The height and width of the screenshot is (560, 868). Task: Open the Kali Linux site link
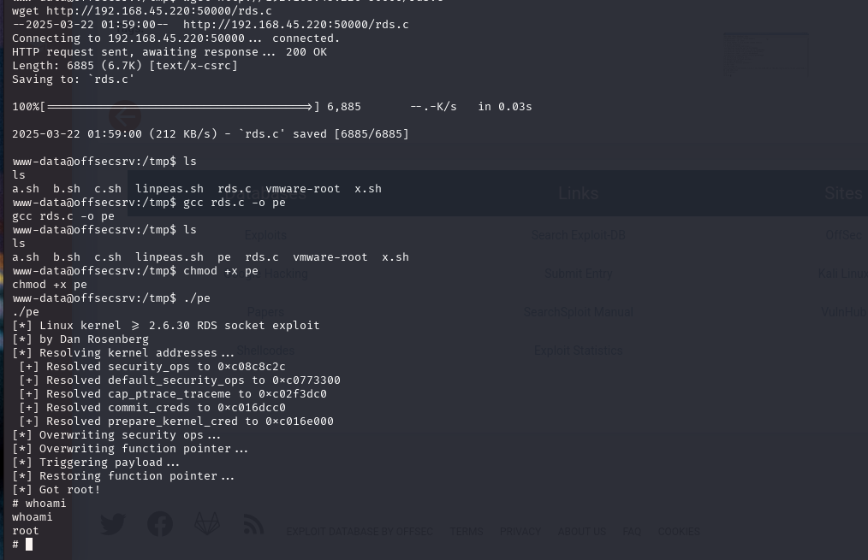coord(843,274)
